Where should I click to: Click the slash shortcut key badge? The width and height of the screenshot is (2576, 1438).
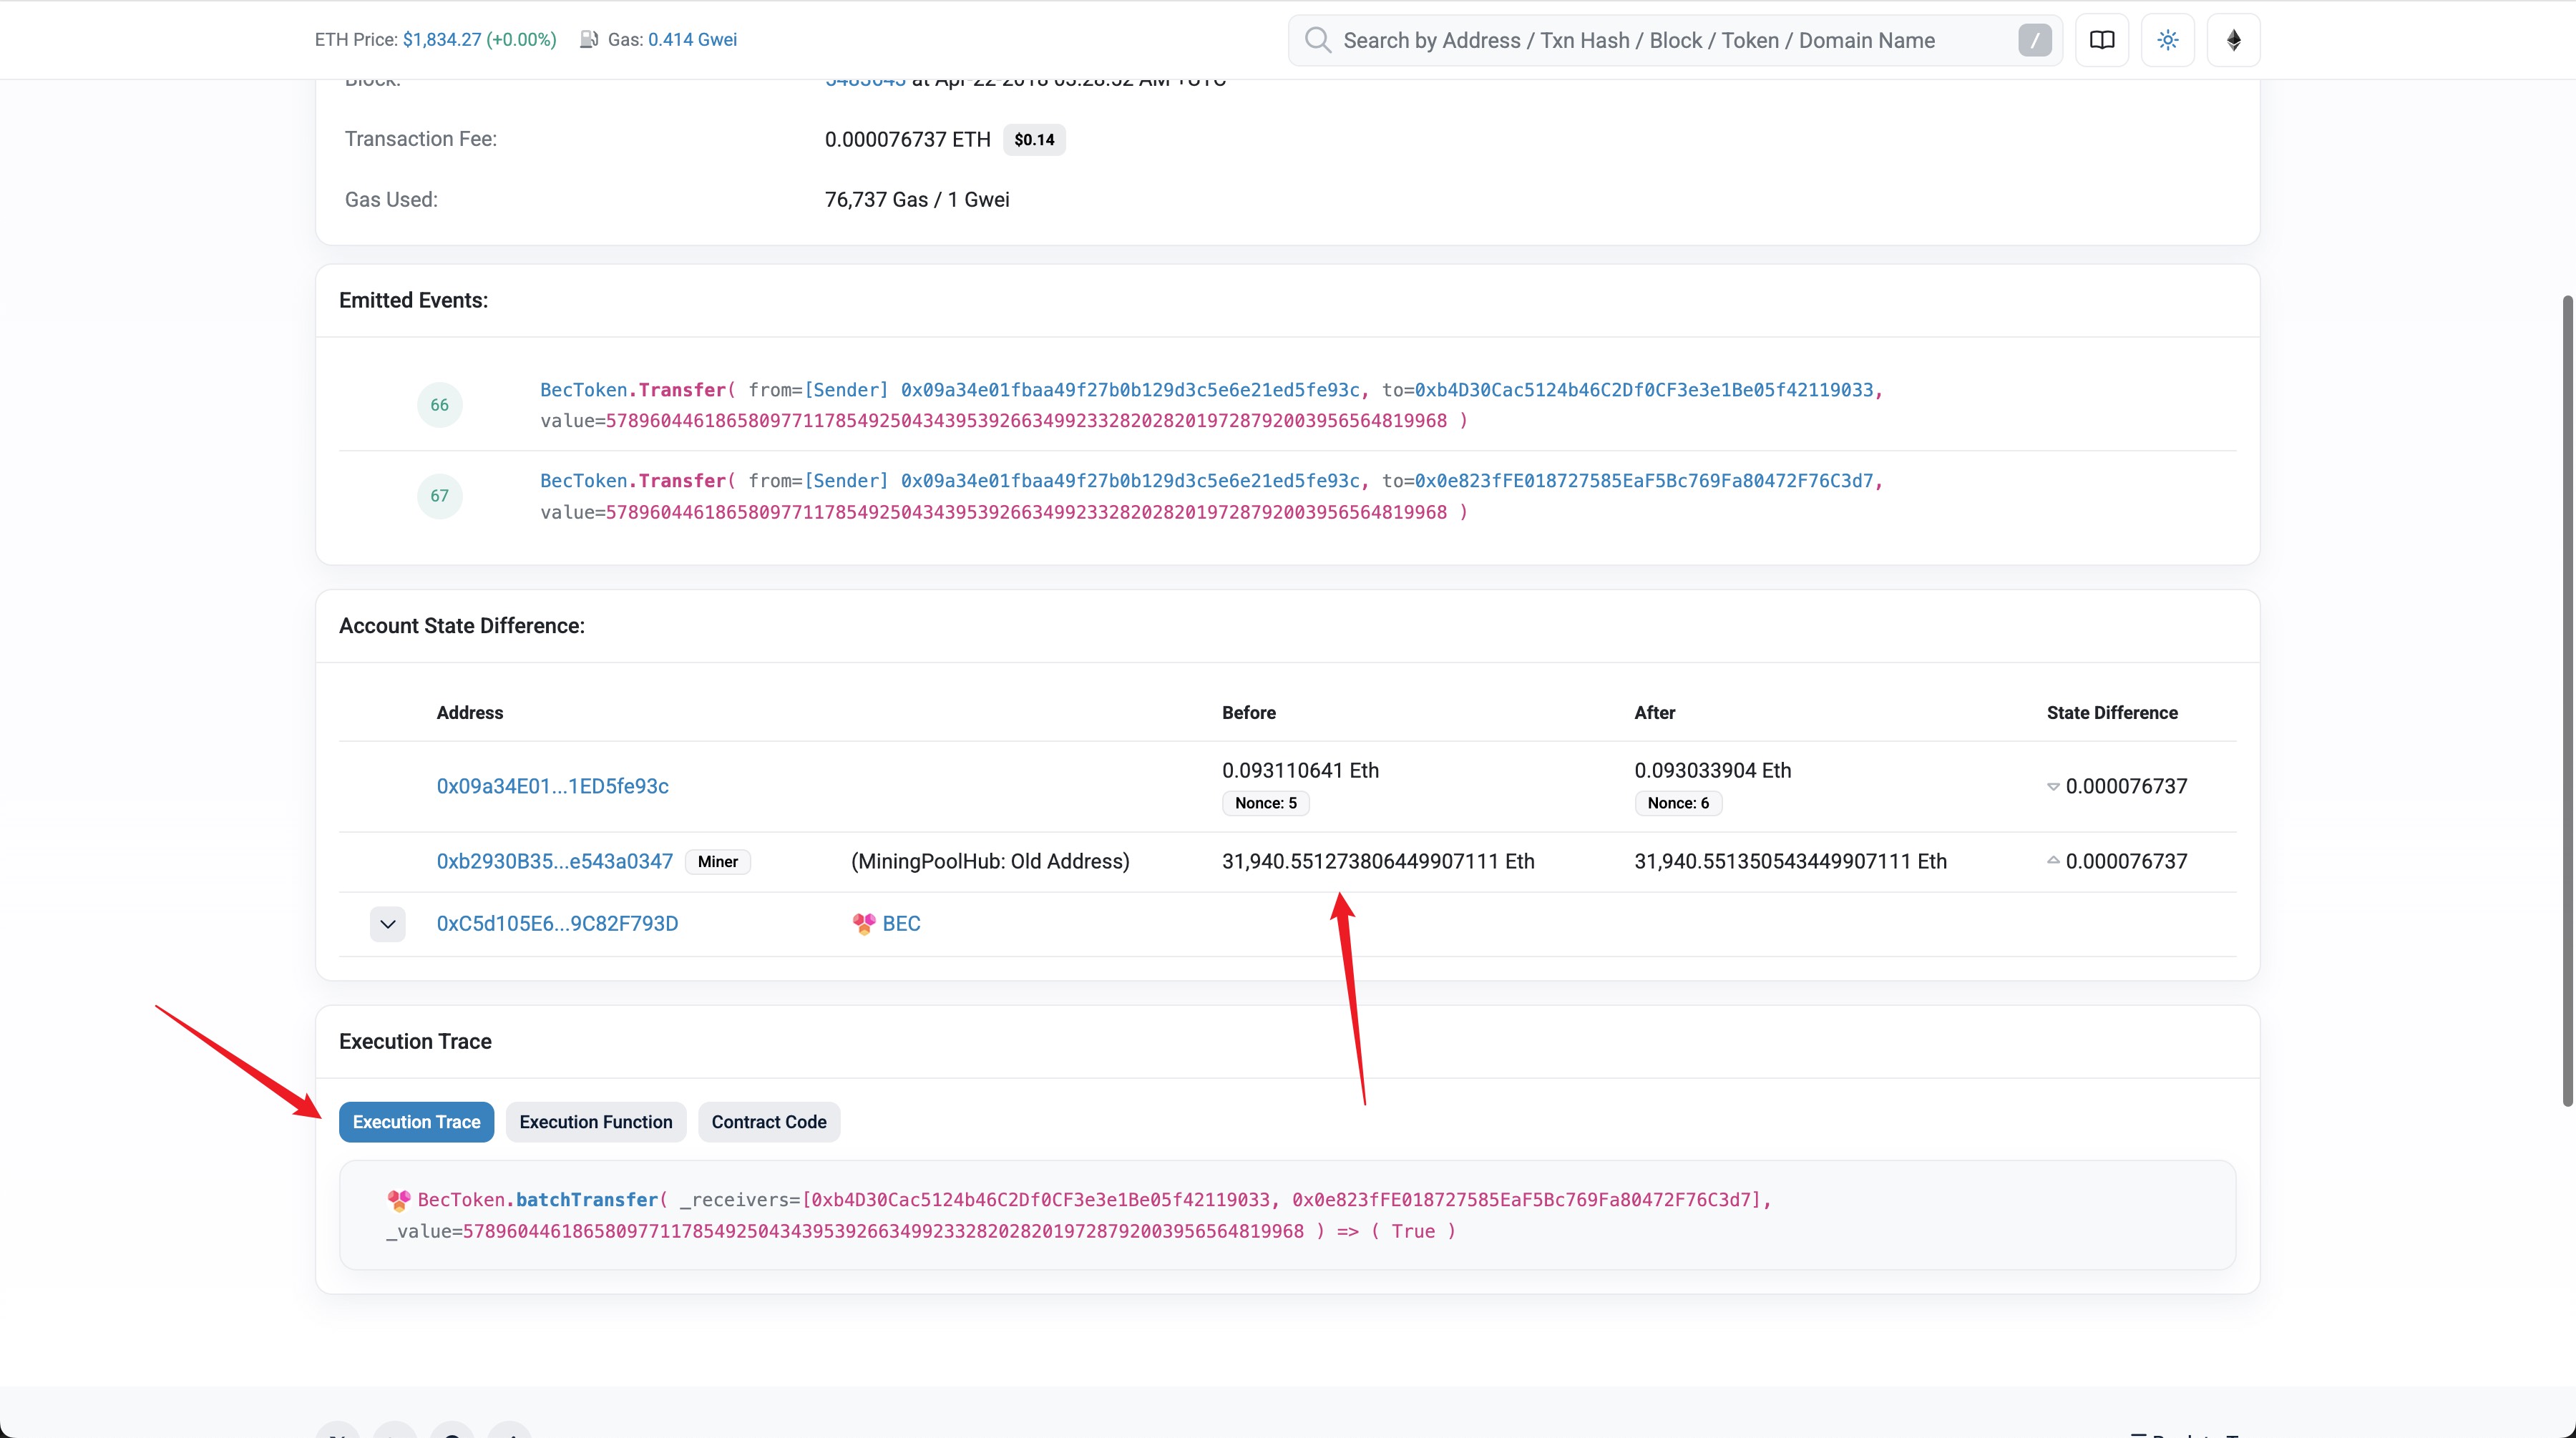tap(2035, 40)
